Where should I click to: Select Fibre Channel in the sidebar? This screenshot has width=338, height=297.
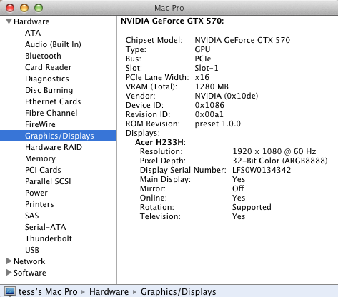[51, 113]
